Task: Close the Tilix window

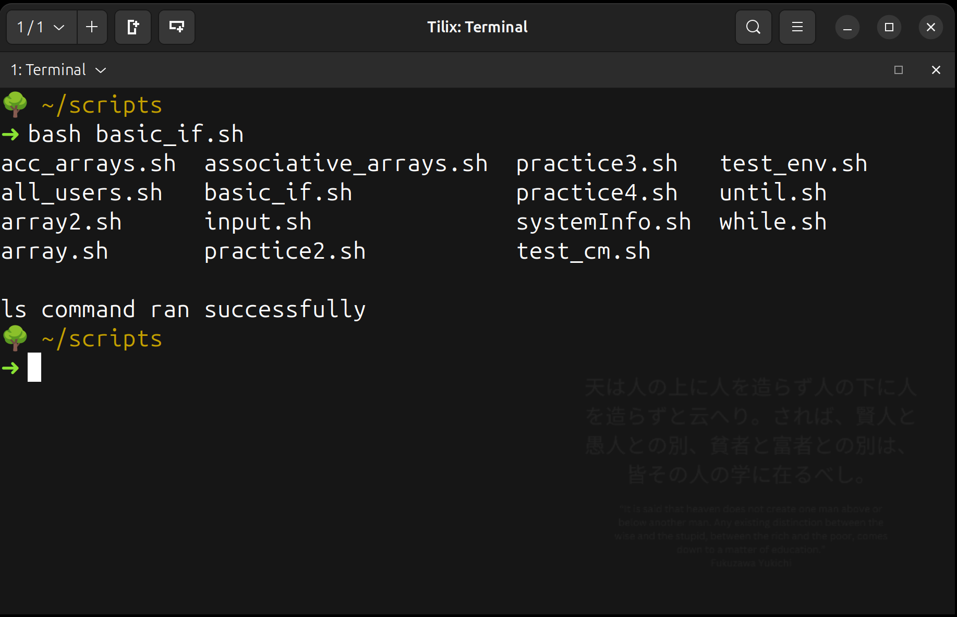Action: (x=931, y=27)
